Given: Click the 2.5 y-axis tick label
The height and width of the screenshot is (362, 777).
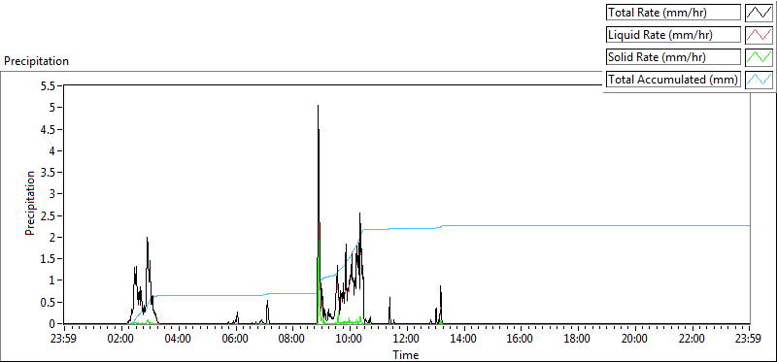Looking at the screenshot, I should click(x=49, y=215).
